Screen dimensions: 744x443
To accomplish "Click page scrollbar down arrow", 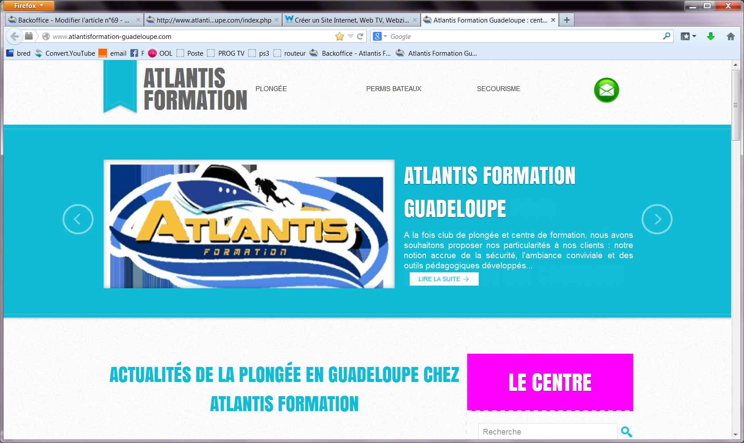I will point(736,435).
